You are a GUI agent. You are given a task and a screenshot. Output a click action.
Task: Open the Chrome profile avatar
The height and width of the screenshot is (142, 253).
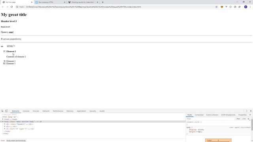245,7
